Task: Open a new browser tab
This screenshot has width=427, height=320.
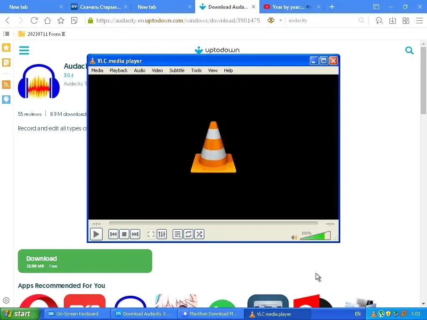Action: click(332, 7)
